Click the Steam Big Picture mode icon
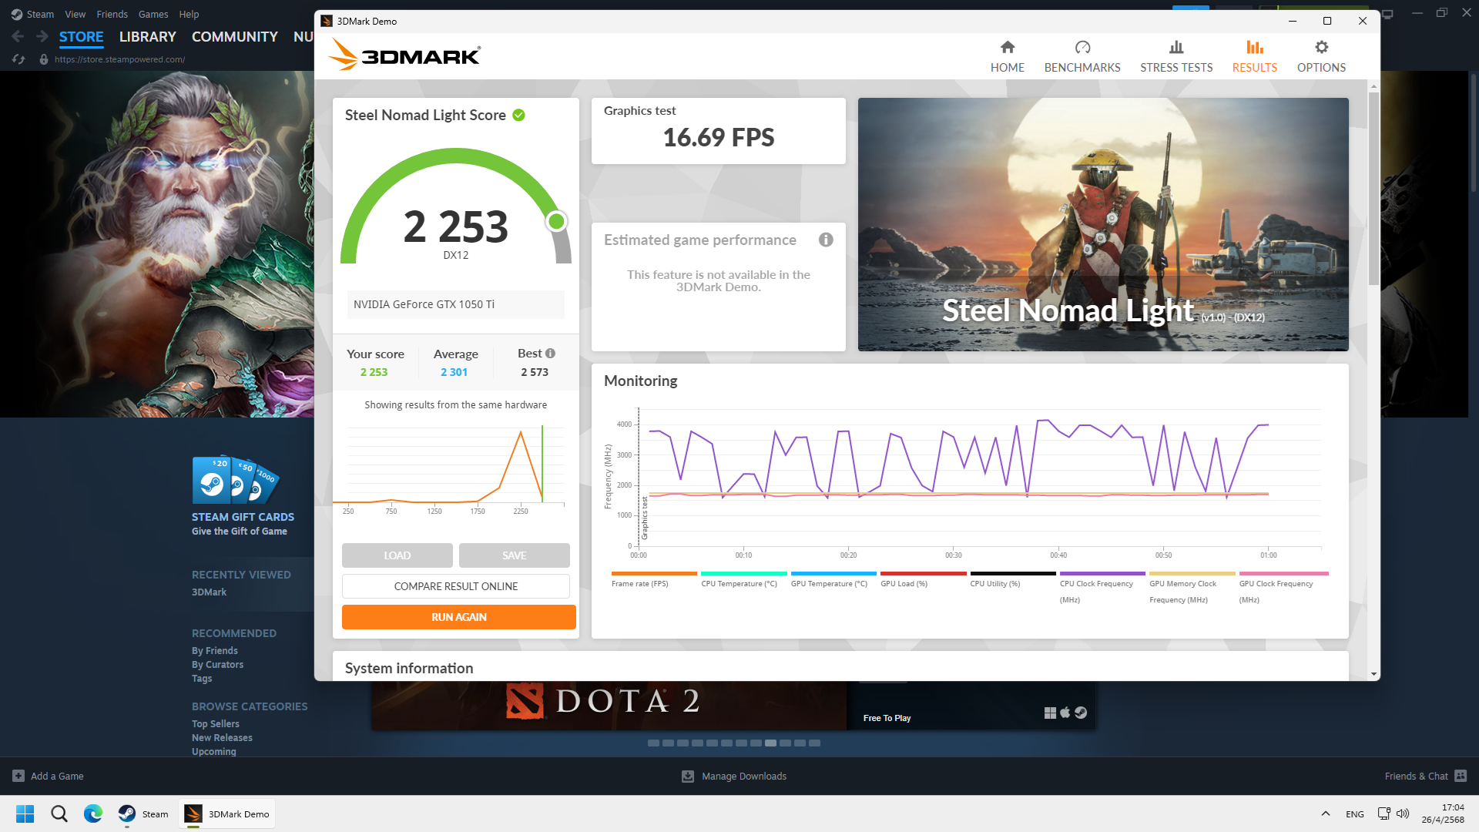 pyautogui.click(x=1387, y=14)
